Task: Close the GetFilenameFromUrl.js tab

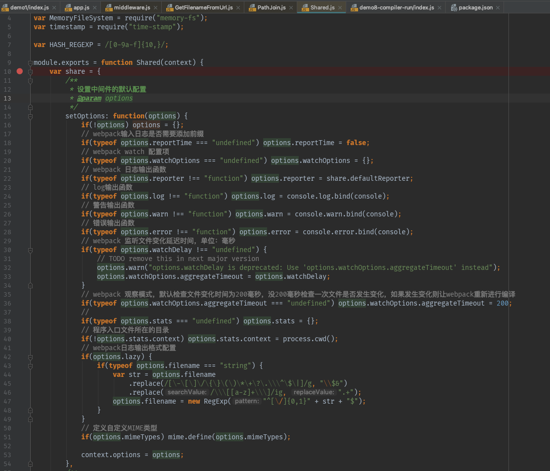Action: (x=238, y=7)
